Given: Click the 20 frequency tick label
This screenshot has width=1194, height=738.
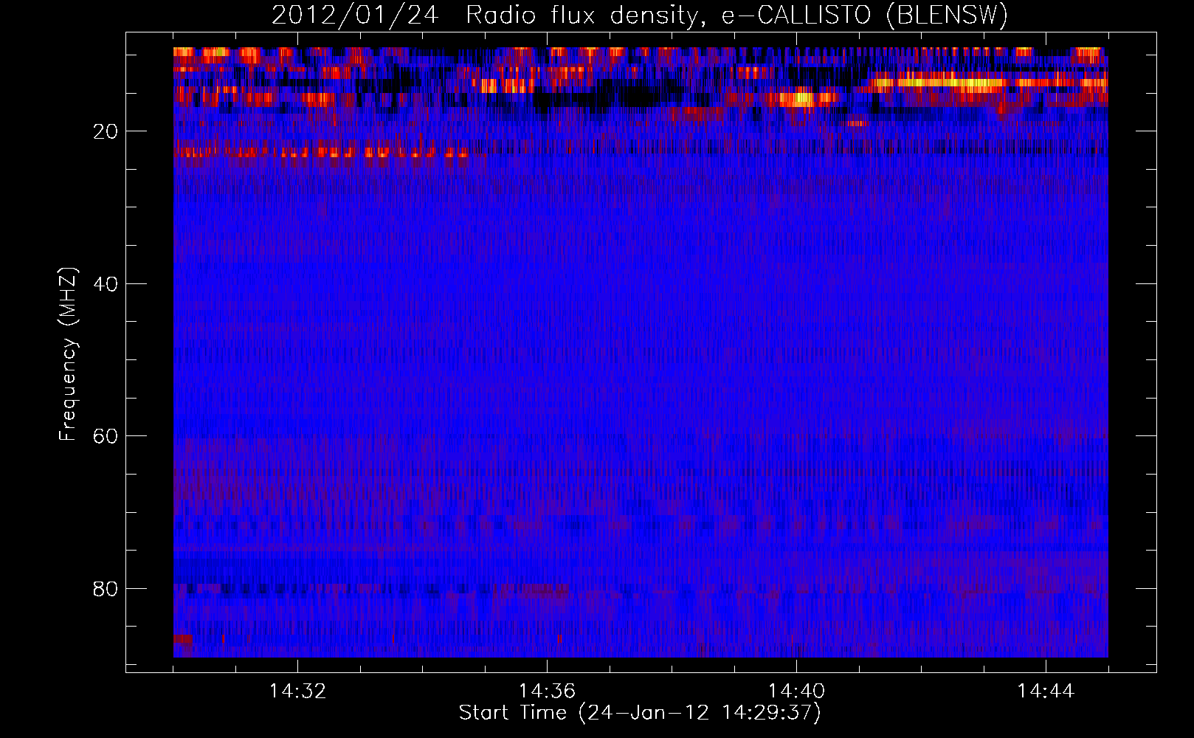Looking at the screenshot, I should point(106,131).
